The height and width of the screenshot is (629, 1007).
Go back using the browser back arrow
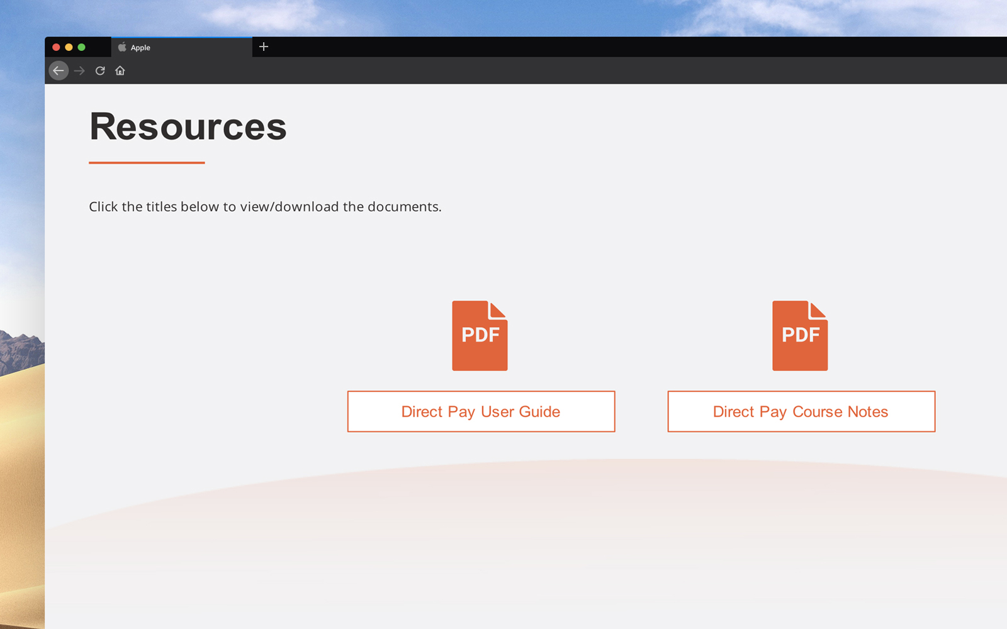(59, 70)
